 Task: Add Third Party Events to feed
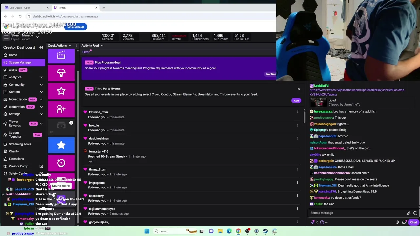tap(296, 101)
